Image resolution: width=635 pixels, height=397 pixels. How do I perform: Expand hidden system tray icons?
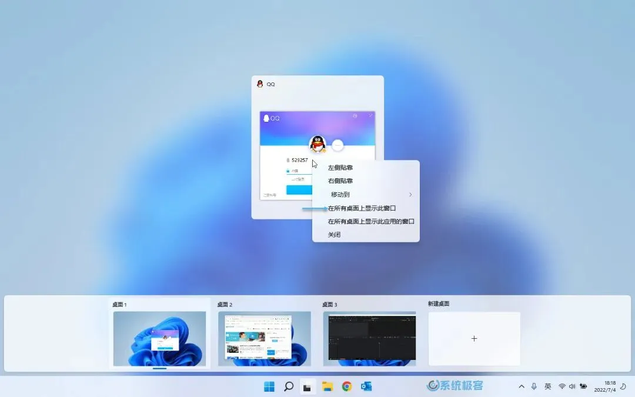click(x=522, y=386)
